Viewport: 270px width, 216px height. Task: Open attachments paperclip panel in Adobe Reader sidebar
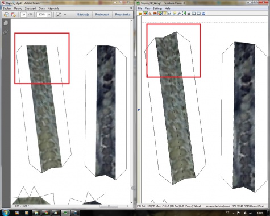tap(6, 32)
